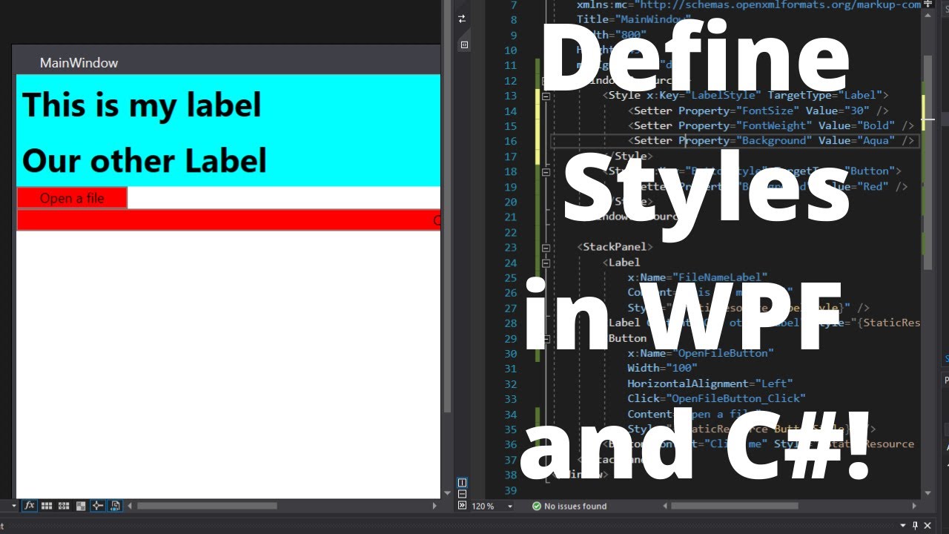949x534 pixels.
Task: Click the wide red button in designer
Action: point(228,220)
